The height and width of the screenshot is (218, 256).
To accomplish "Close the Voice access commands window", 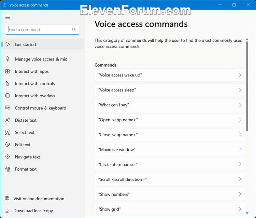I will 248,5.
